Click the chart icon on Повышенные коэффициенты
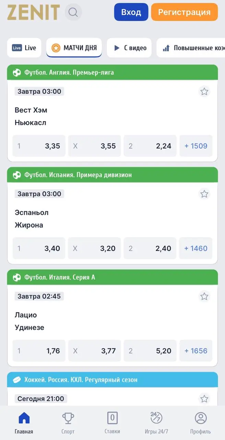This screenshot has height=440, width=225. point(167,48)
